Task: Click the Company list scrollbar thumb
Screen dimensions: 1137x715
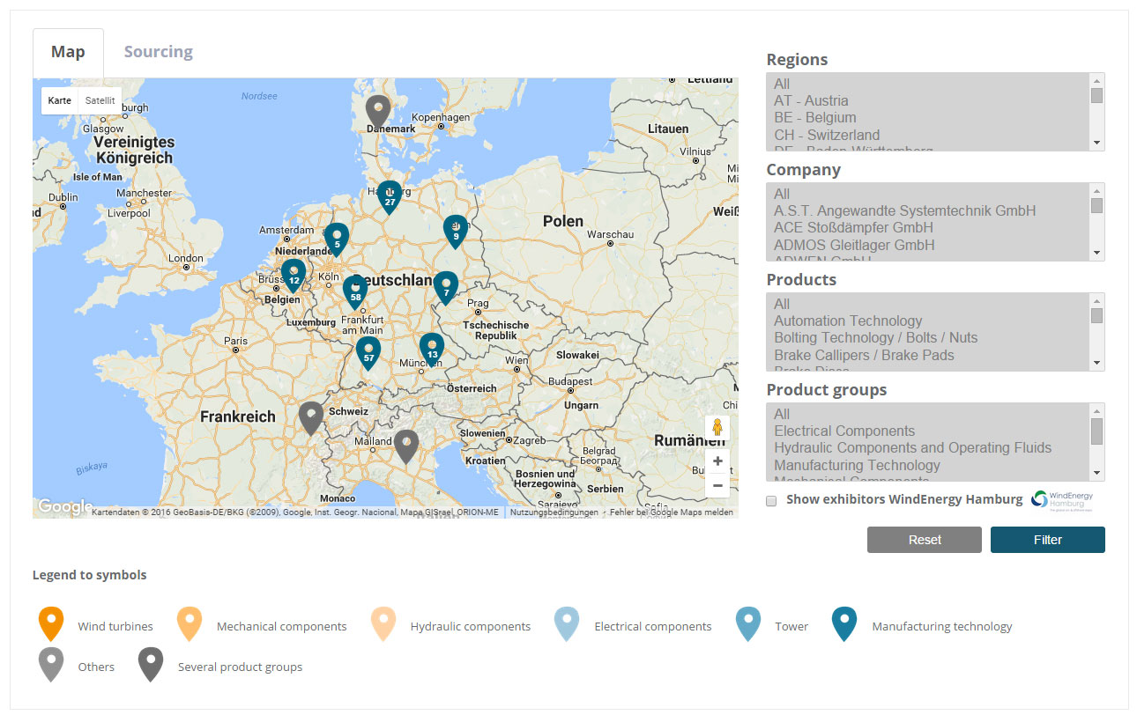Action: 1096,205
